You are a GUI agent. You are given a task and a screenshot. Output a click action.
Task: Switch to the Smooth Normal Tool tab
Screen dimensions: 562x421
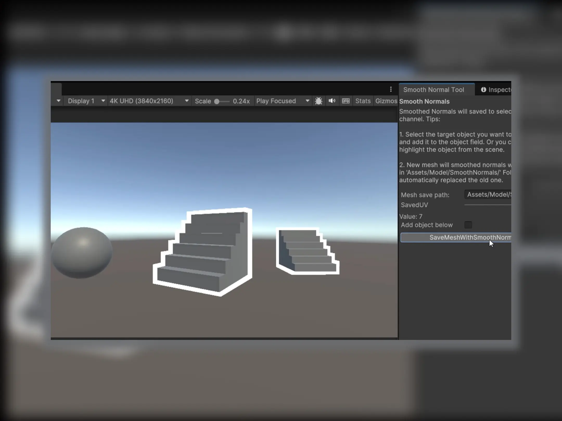[433, 90]
